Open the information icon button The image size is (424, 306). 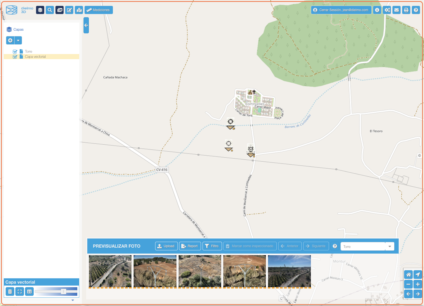(377, 10)
